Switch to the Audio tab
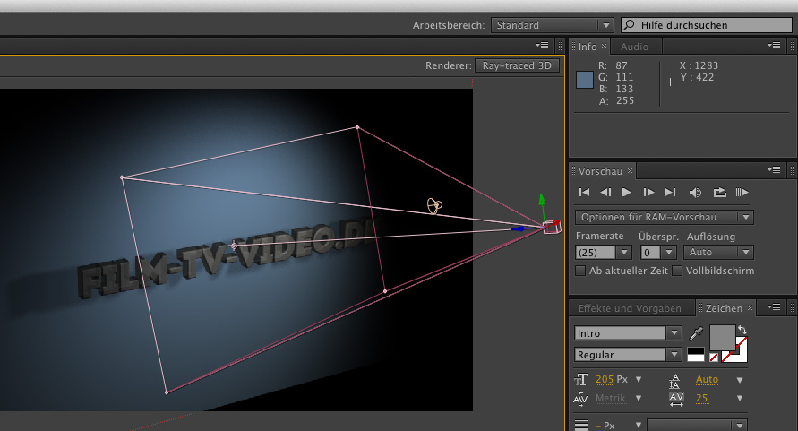This screenshot has height=431, width=798. click(634, 47)
